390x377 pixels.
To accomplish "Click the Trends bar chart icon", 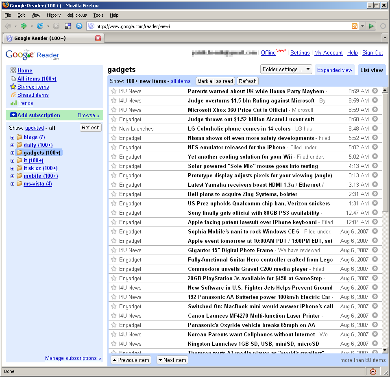I will pos(13,103).
